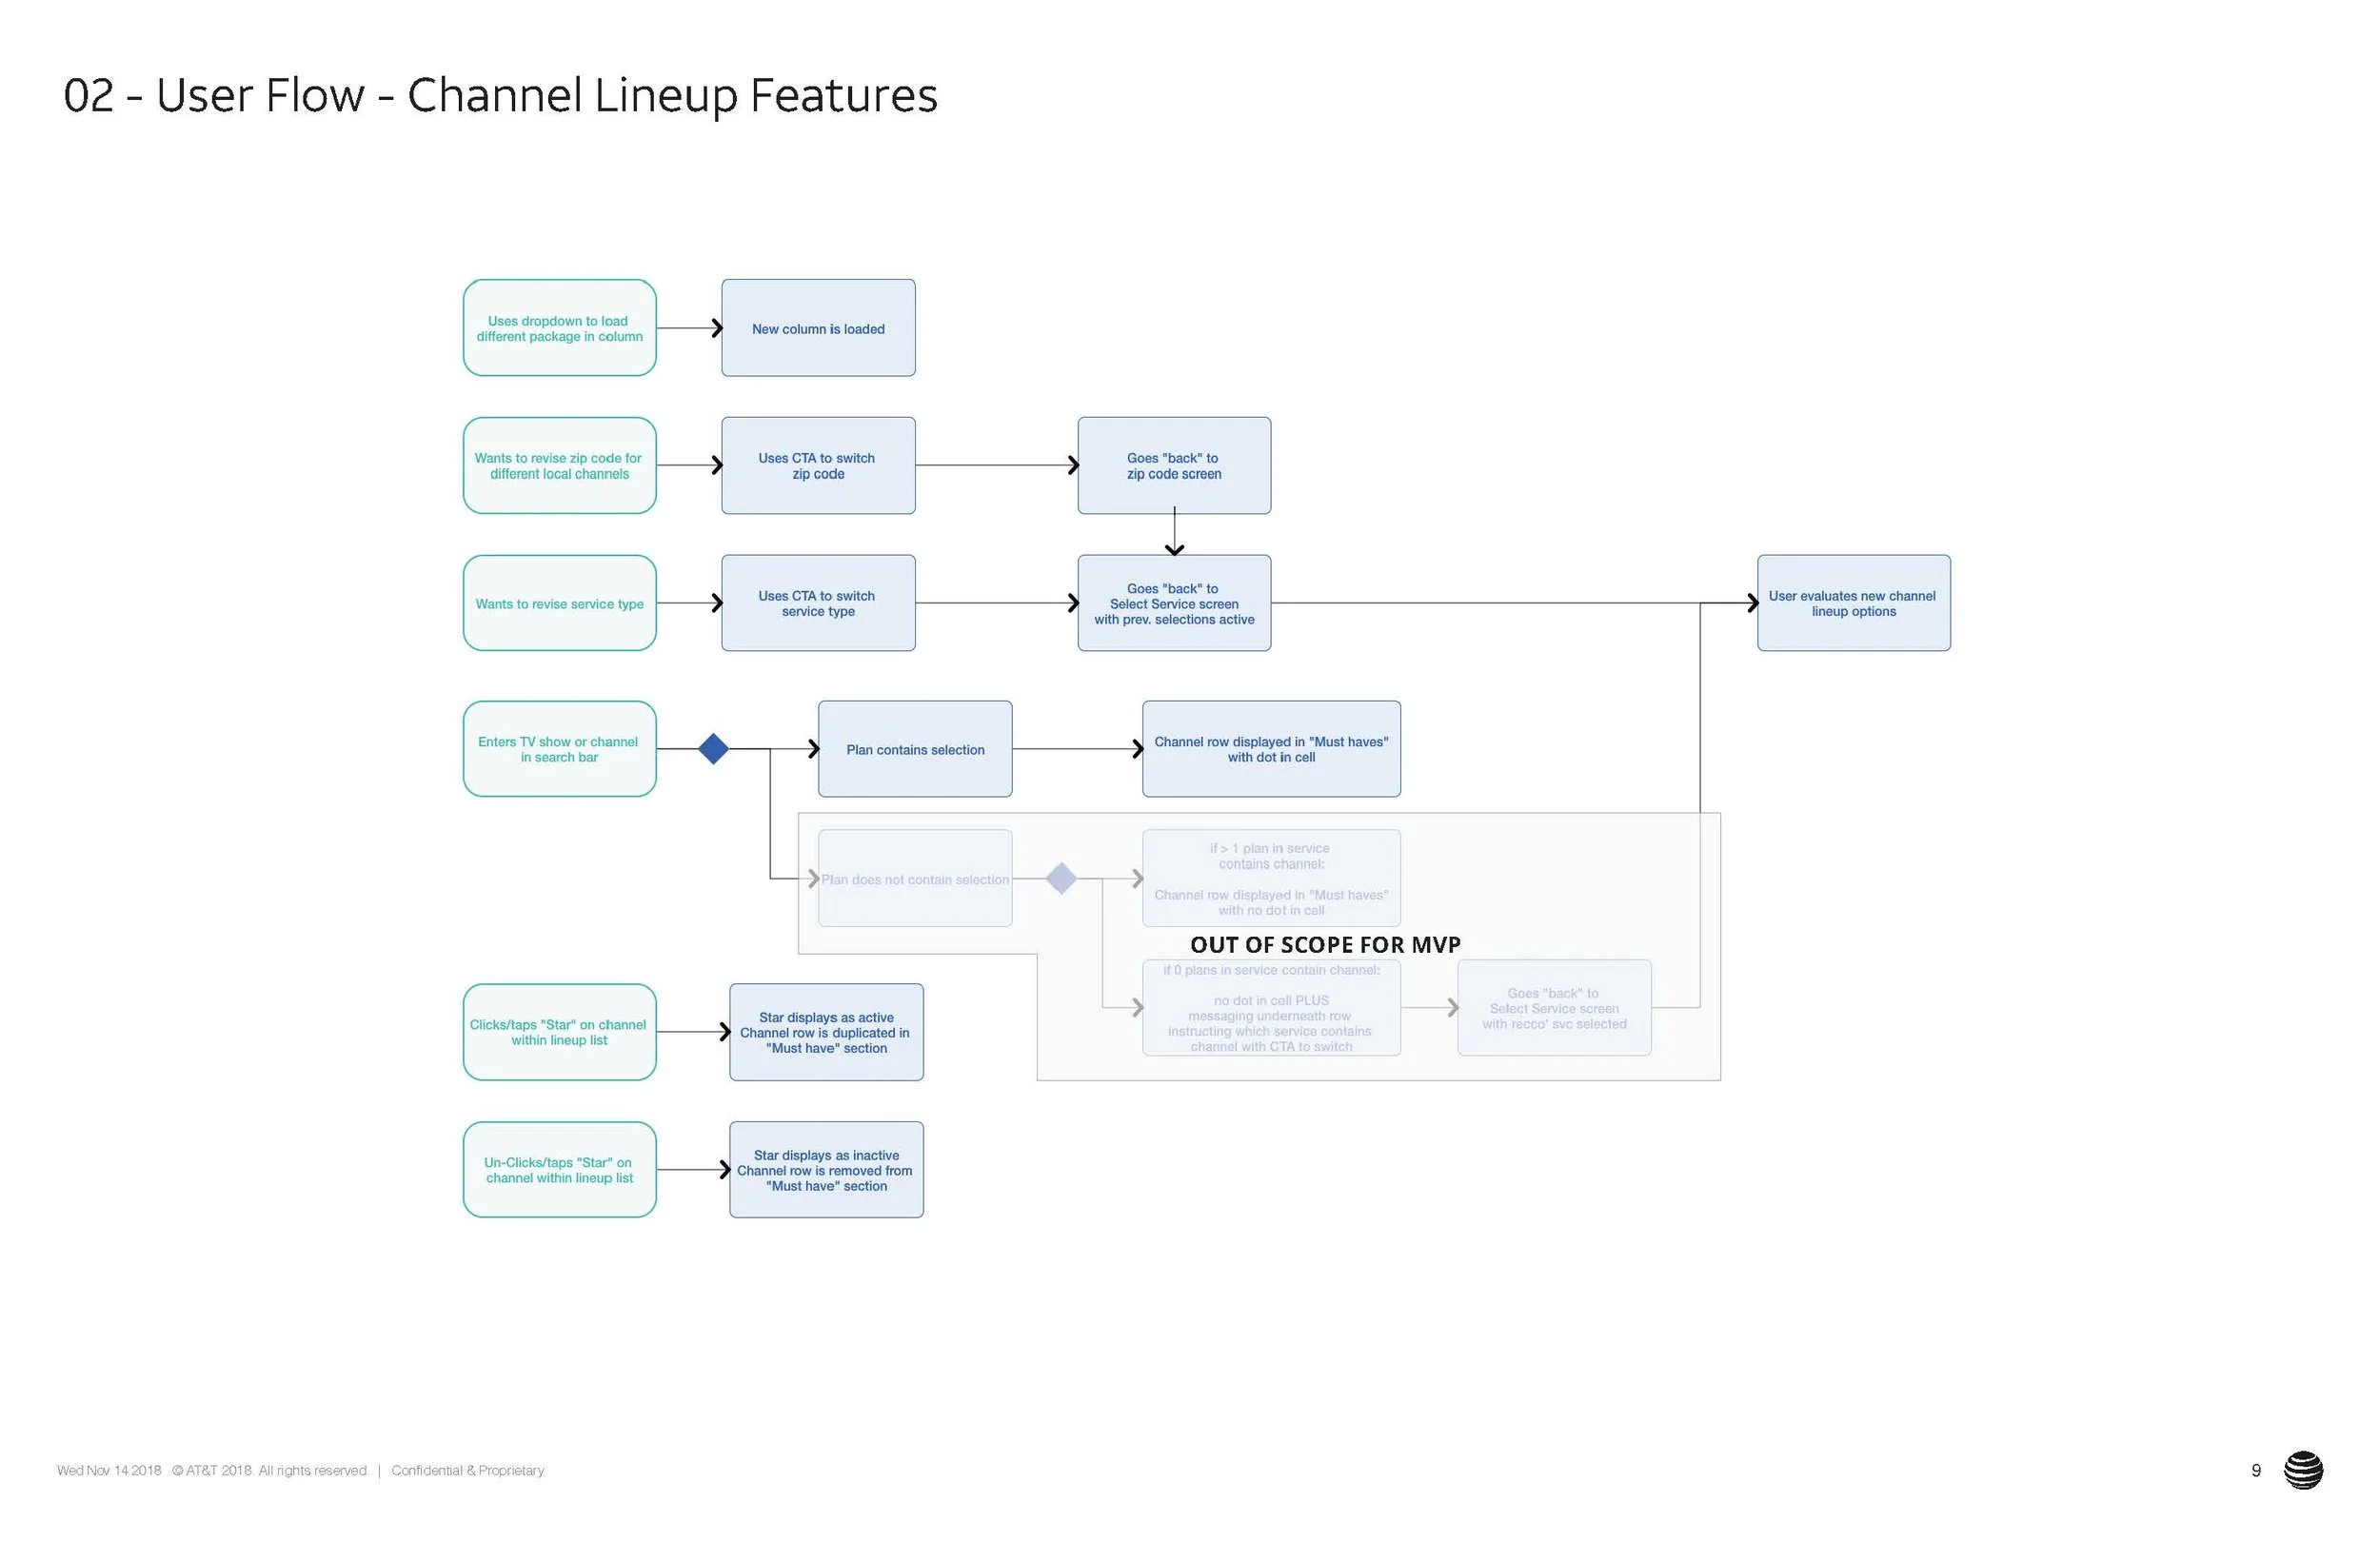Expand the grayed 'Plan does not contain selection' branch

[913, 878]
